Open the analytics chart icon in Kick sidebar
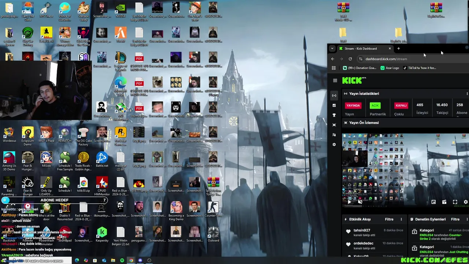Screen dimensions: 469x264 pyautogui.click(x=334, y=106)
